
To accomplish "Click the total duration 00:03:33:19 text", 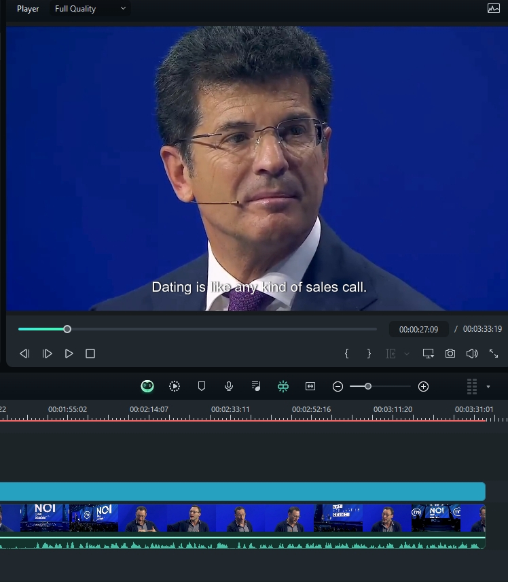I will (482, 329).
